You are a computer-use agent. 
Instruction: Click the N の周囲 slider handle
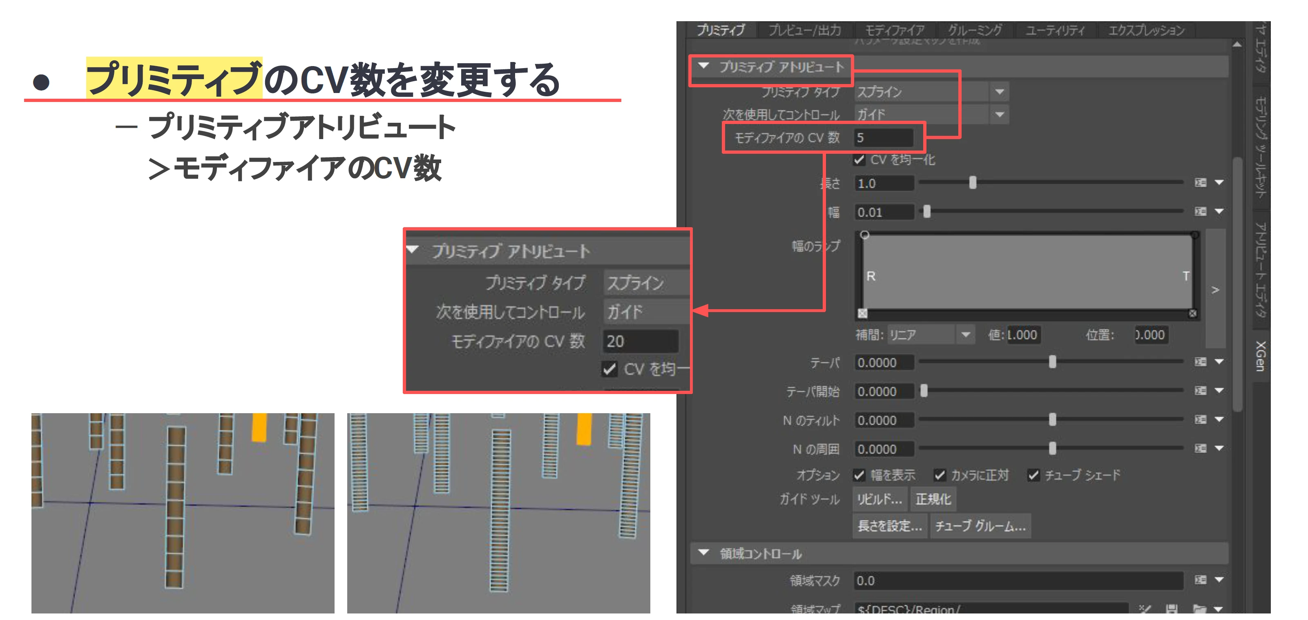pyautogui.click(x=1052, y=448)
